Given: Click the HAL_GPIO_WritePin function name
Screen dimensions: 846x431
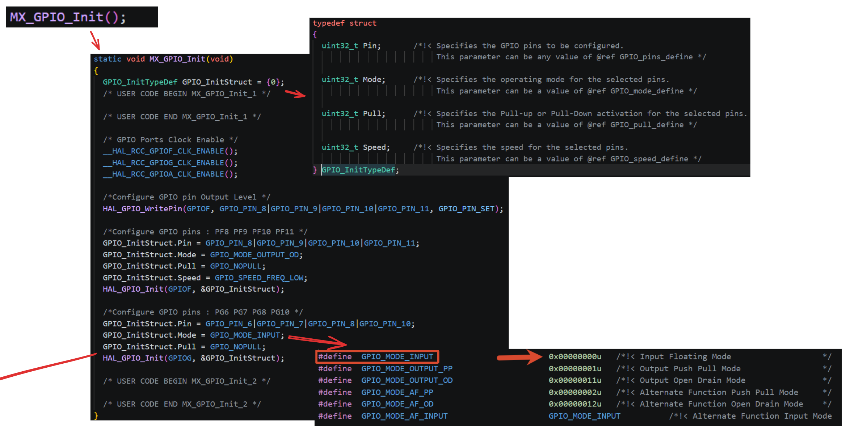Looking at the screenshot, I should coord(142,209).
